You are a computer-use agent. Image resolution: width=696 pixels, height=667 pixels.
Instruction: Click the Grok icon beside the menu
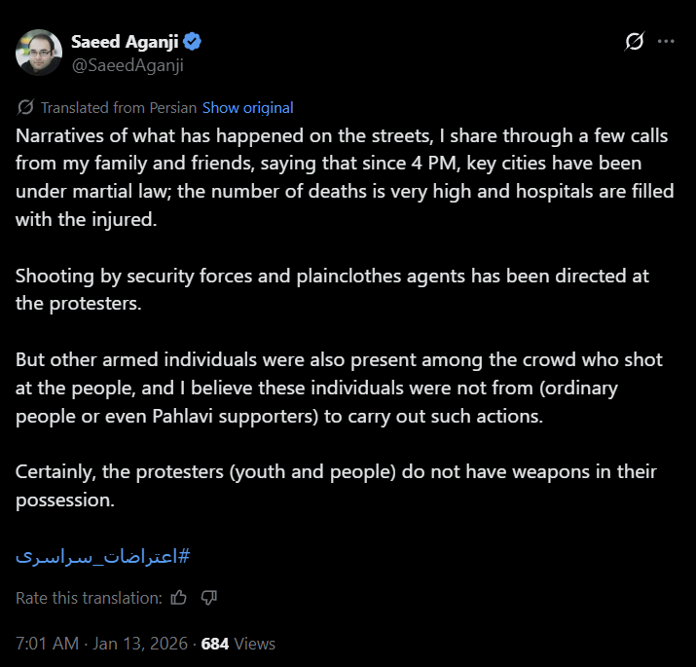click(x=635, y=42)
